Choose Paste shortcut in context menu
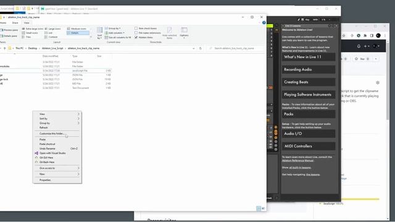The height and width of the screenshot is (222, 395). tap(48, 144)
